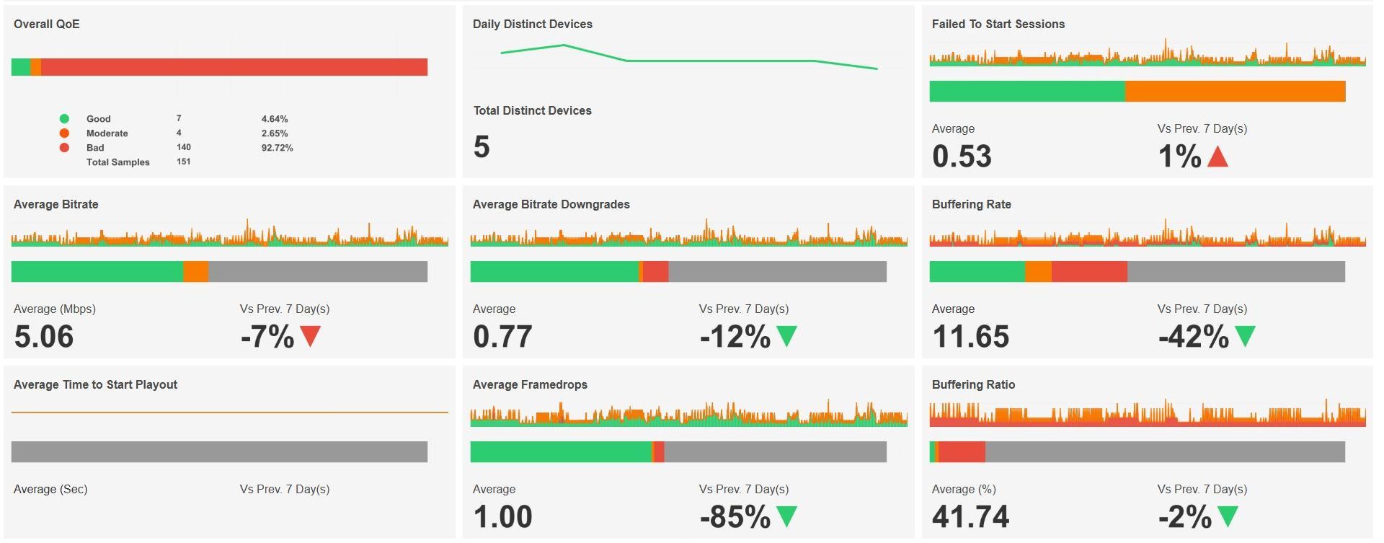This screenshot has height=543, width=1384.
Task: Click the grey bar under Time to Start Playout
Action: click(x=219, y=452)
